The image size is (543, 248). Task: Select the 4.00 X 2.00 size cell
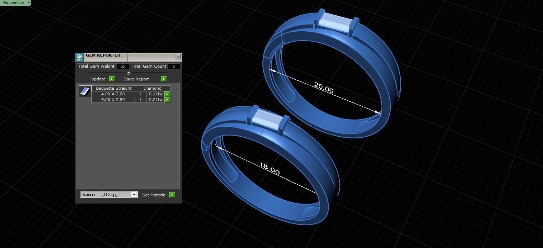tap(113, 94)
